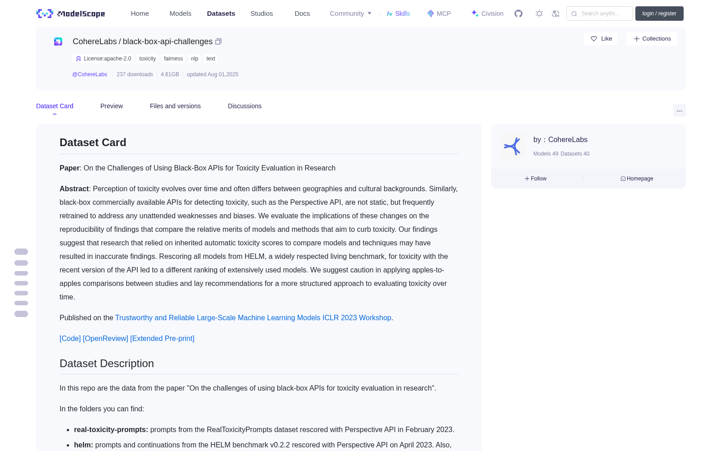Open the Discussions tab
The height and width of the screenshot is (451, 722).
tap(245, 106)
